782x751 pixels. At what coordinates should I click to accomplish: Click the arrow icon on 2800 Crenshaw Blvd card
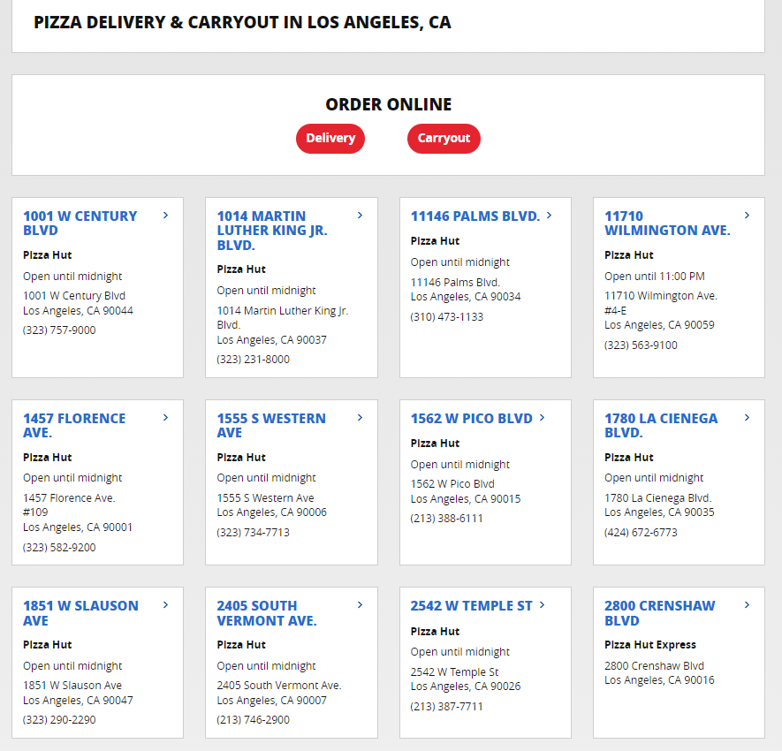pos(747,605)
